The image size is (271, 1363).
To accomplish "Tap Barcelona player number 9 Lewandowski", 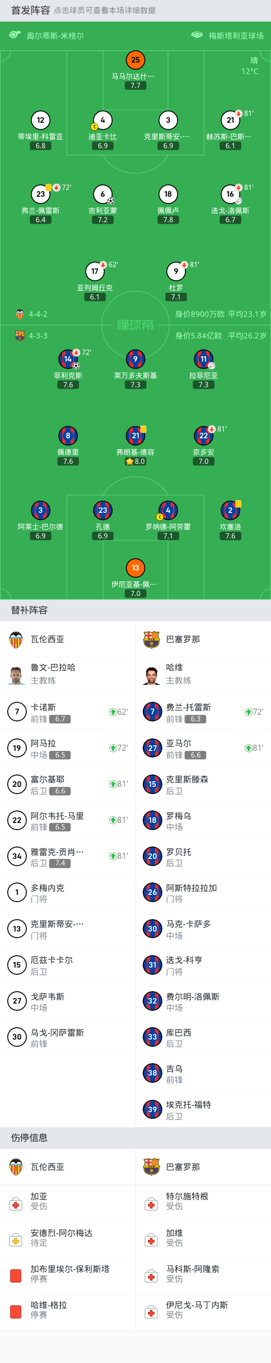I will click(135, 359).
